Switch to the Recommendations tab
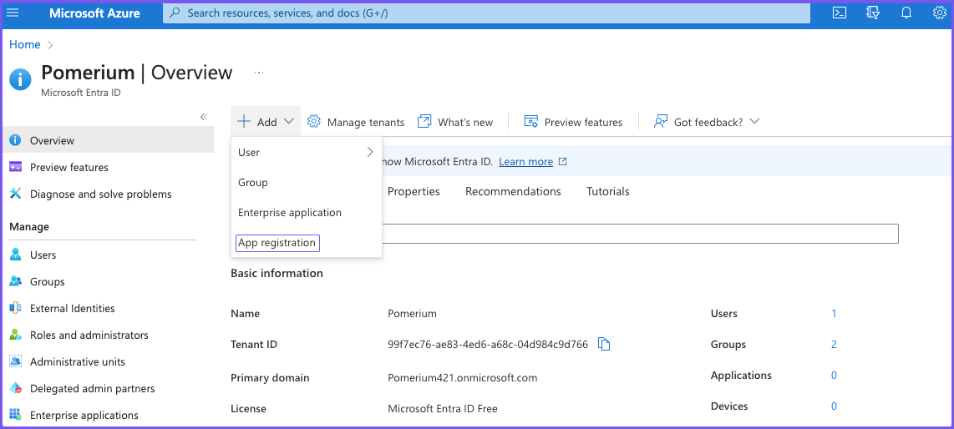The width and height of the screenshot is (954, 429). click(513, 191)
